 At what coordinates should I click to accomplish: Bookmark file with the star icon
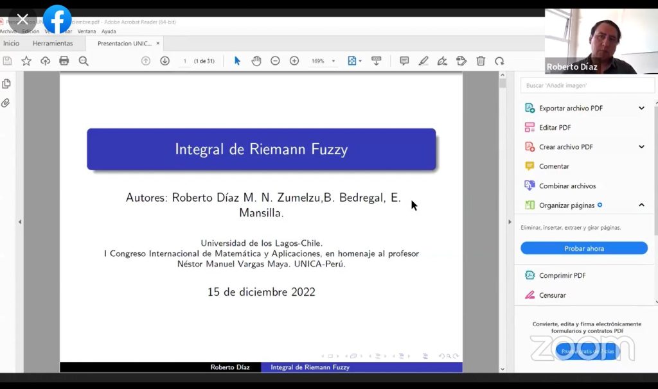(x=26, y=61)
